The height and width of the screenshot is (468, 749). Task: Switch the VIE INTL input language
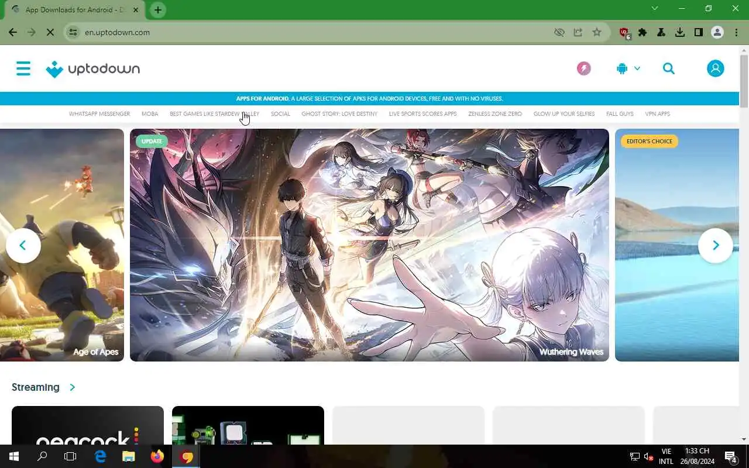[666, 456]
